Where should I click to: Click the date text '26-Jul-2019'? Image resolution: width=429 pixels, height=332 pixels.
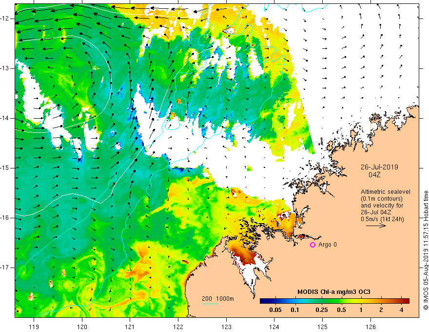pyautogui.click(x=379, y=167)
